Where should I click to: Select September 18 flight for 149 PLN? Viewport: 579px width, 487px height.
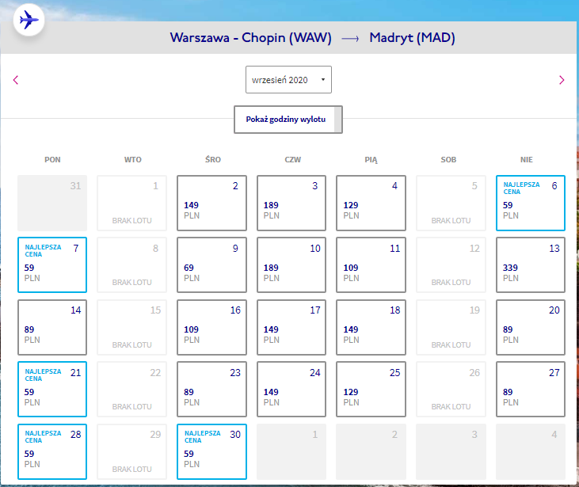[x=371, y=328]
